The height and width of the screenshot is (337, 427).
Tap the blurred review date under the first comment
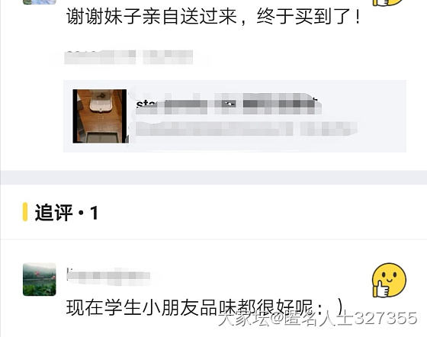click(x=100, y=57)
